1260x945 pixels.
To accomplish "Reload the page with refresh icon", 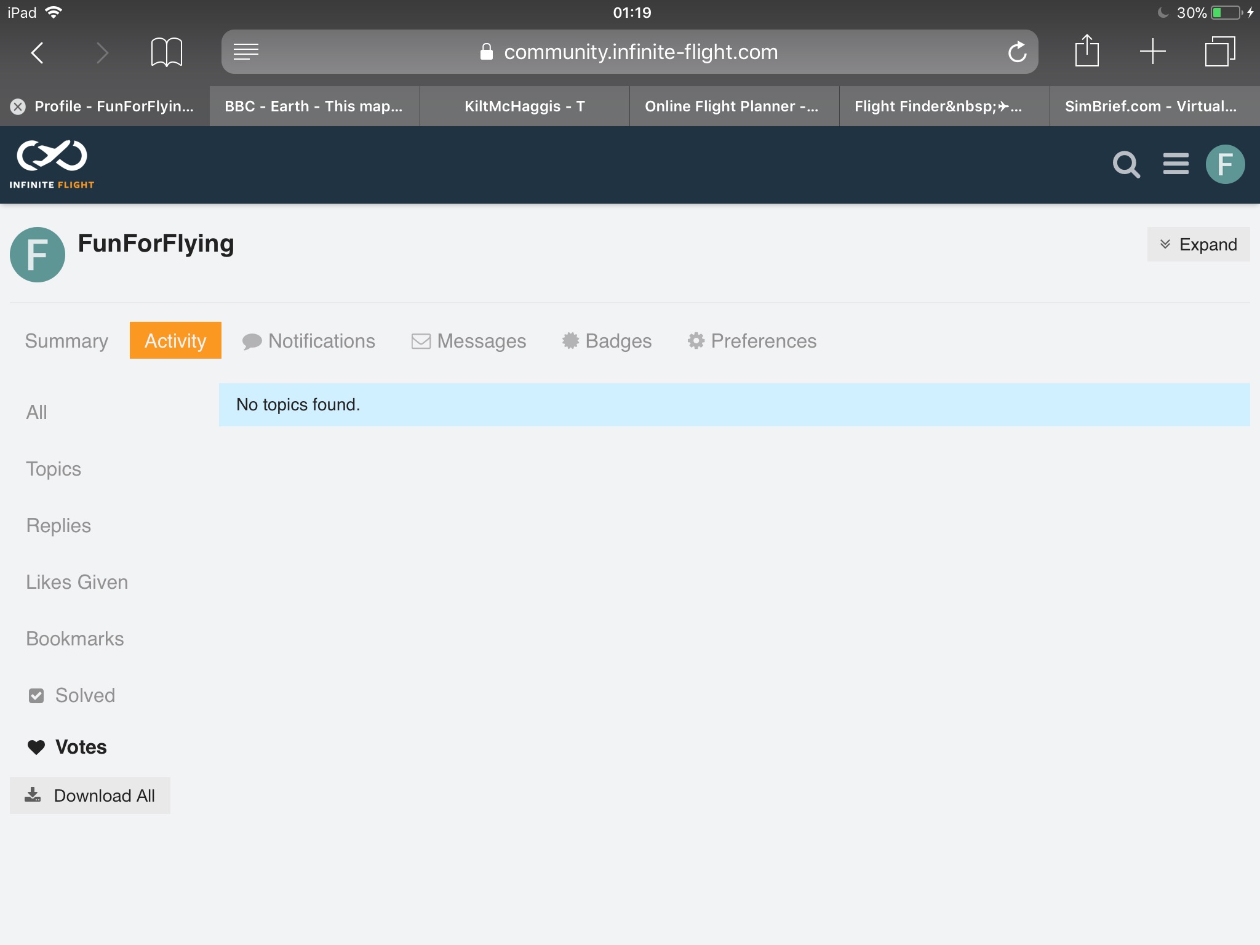I will pyautogui.click(x=1017, y=52).
